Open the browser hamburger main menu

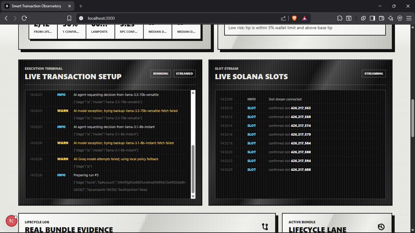click(x=408, y=18)
